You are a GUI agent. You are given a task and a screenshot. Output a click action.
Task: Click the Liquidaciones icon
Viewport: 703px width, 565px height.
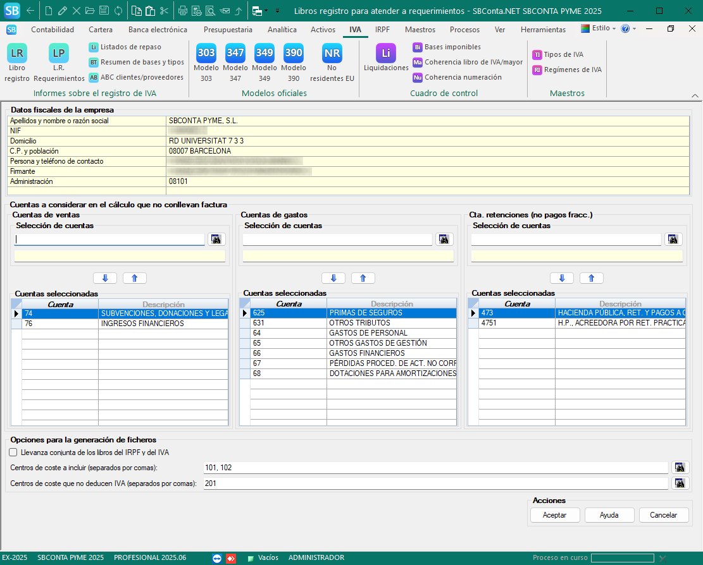pos(385,55)
